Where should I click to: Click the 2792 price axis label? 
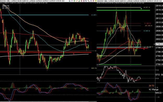(159, 60)
